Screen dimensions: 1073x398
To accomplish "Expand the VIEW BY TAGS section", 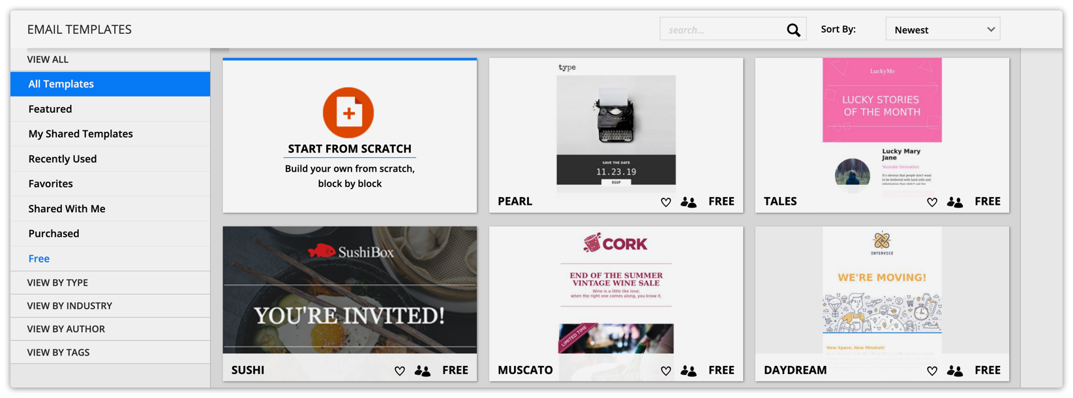I will (110, 352).
